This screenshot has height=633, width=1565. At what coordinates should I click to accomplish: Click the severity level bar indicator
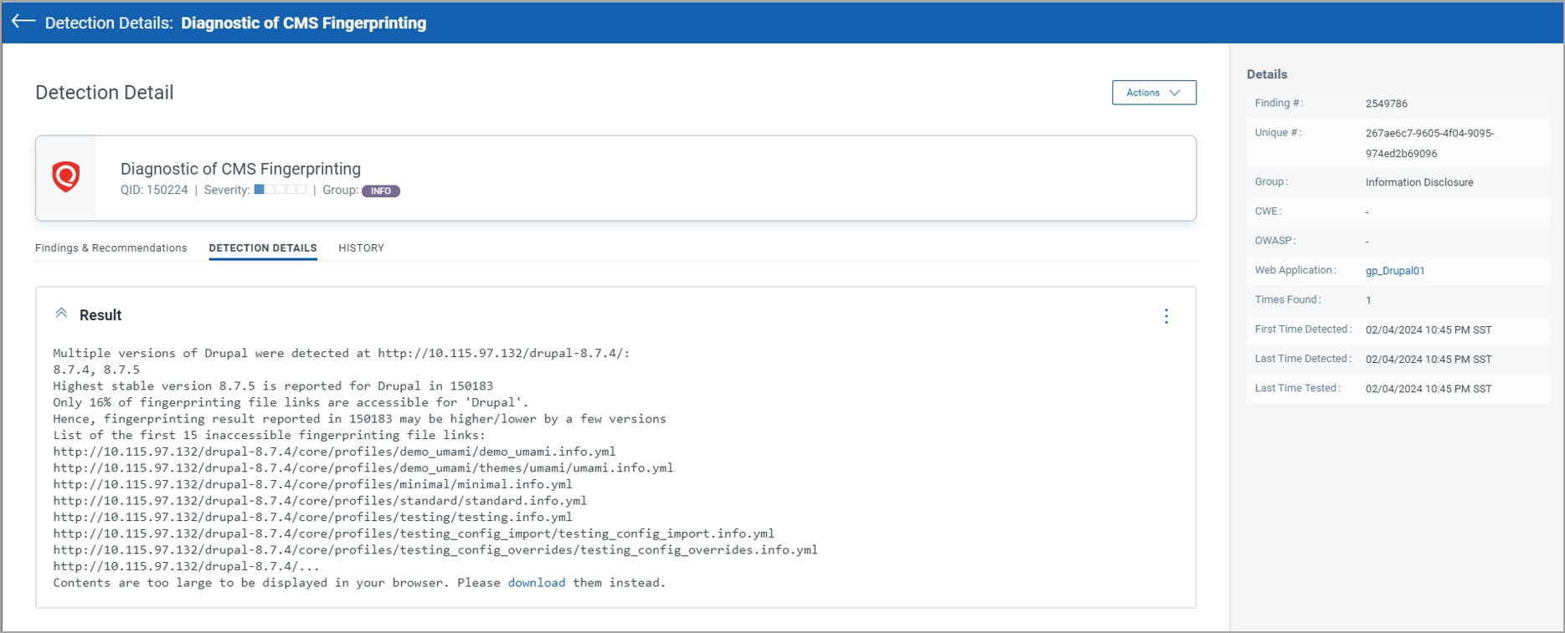280,190
